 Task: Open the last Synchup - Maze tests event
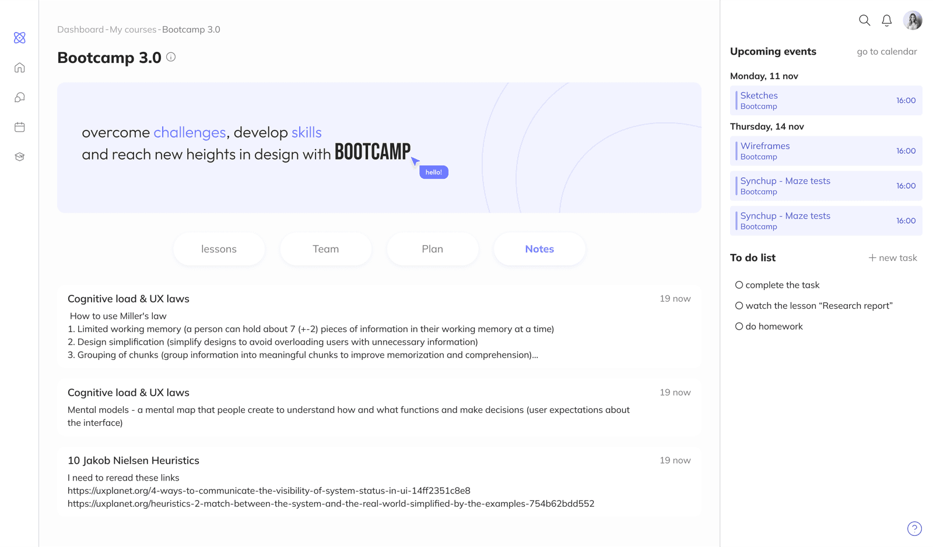point(826,221)
